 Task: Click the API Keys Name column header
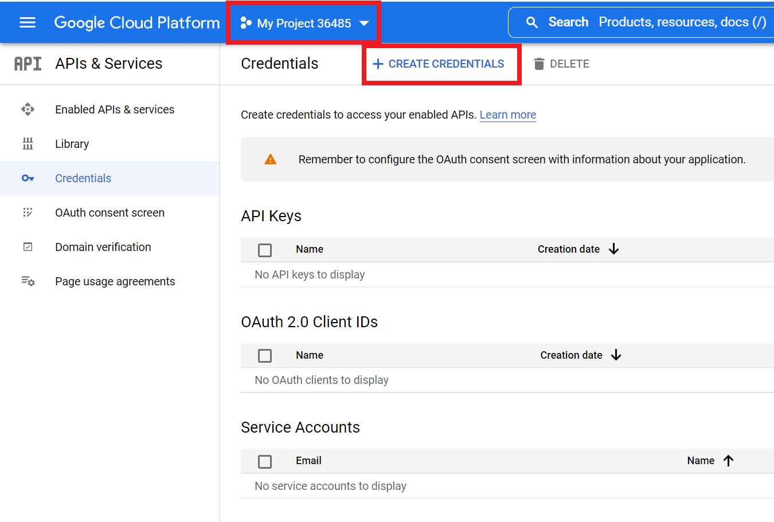(x=310, y=249)
